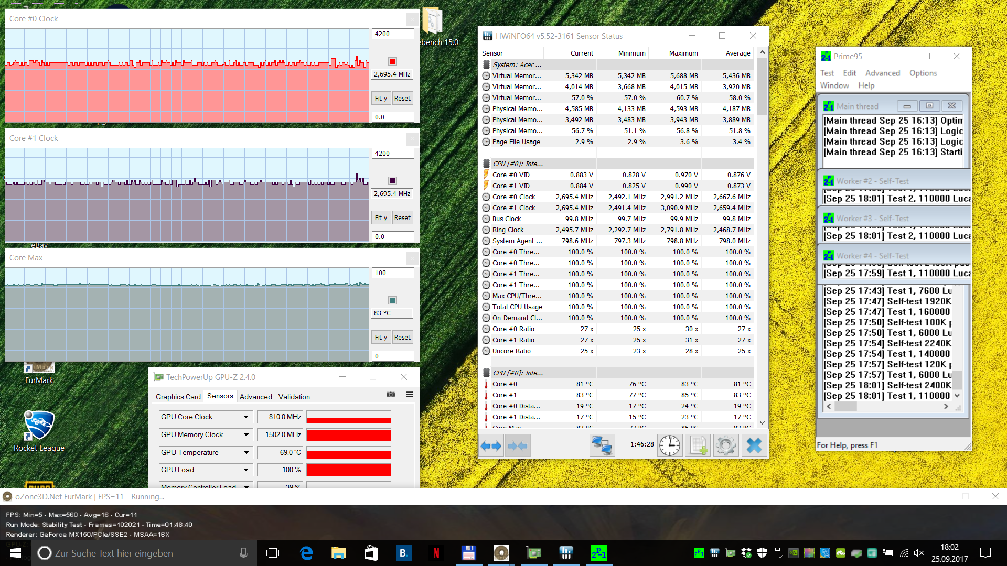Expand GPU Core Clock sensor dropdown

pos(246,417)
